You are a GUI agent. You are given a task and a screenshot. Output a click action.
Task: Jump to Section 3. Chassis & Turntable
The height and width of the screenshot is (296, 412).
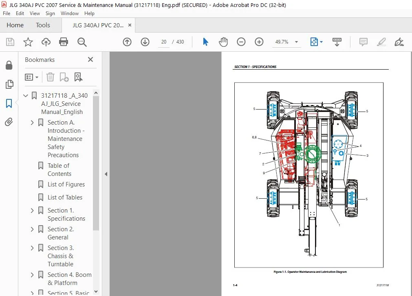[61, 256]
